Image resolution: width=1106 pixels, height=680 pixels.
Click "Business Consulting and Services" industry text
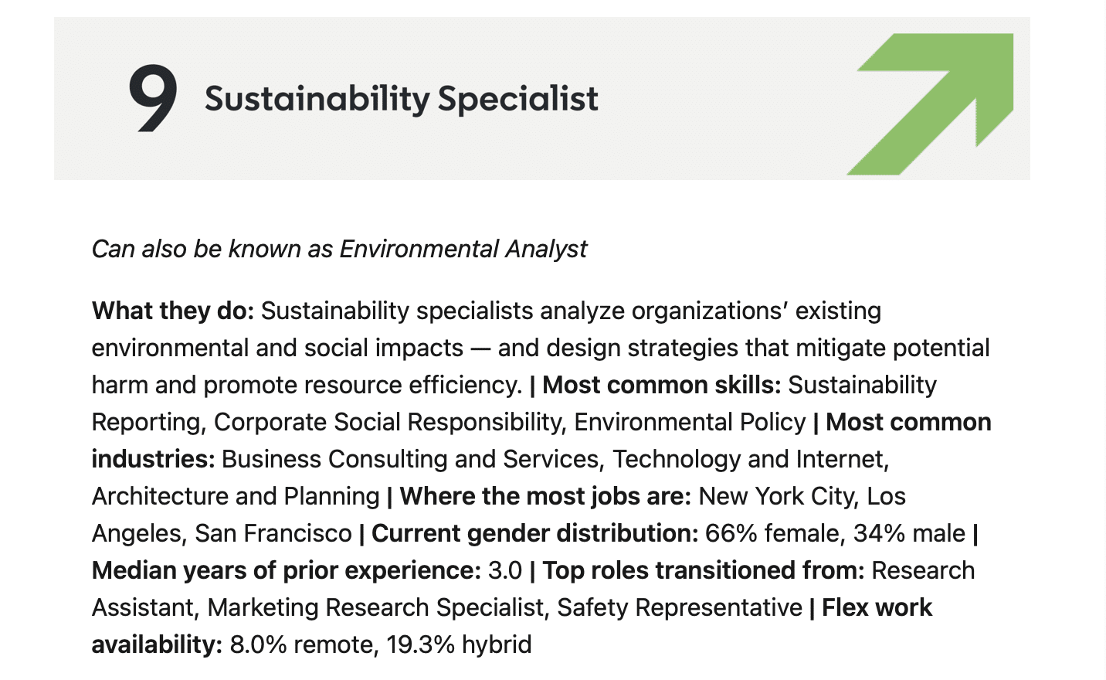click(410, 459)
